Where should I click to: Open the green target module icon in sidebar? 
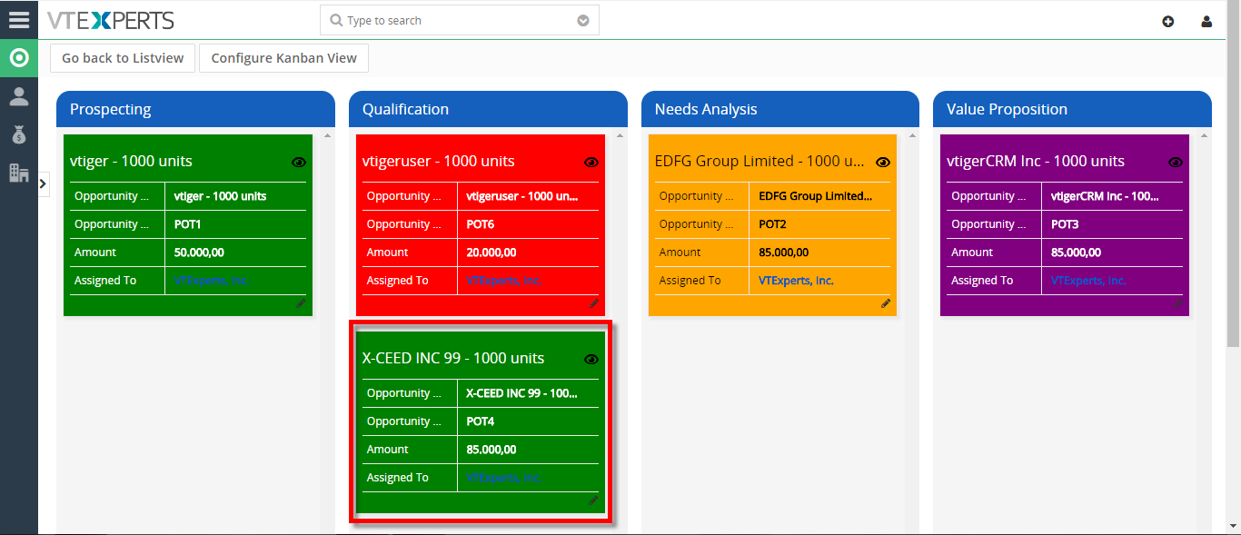[x=19, y=58]
